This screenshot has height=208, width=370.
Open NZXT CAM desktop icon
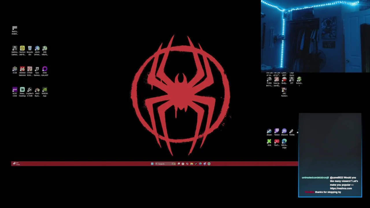point(15,92)
